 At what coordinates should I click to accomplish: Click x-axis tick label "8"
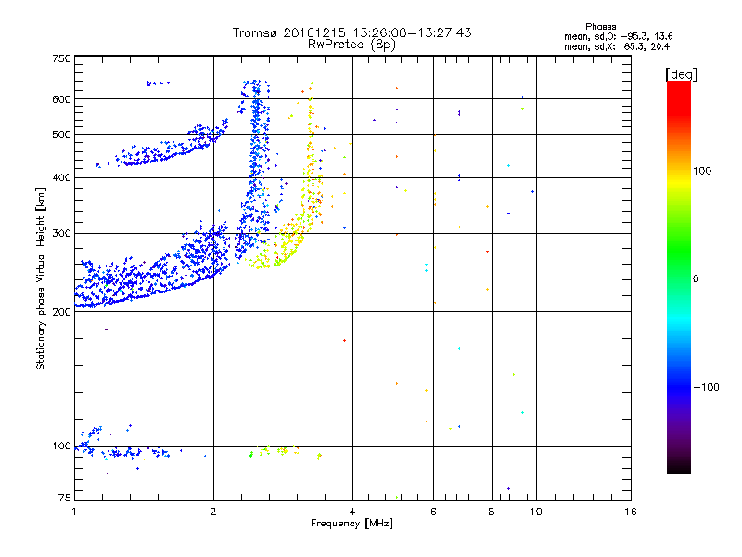[x=492, y=512]
